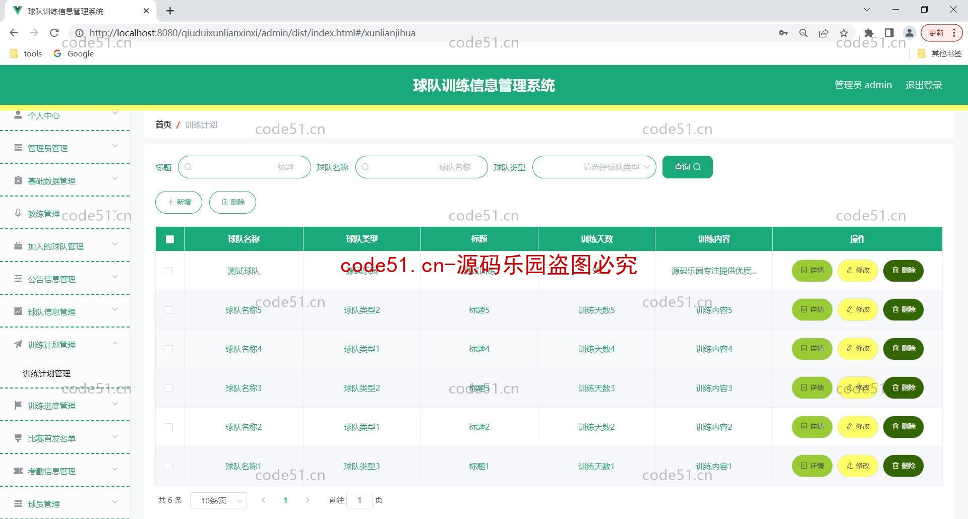Click the 考勤信息管理 camera icon
The height and width of the screenshot is (519, 968).
(x=18, y=471)
